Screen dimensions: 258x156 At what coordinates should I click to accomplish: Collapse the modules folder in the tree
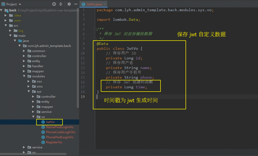point(23,76)
